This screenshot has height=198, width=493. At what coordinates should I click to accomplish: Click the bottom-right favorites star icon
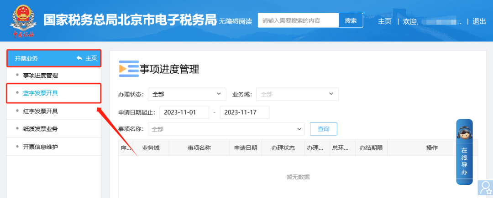[x=484, y=188]
